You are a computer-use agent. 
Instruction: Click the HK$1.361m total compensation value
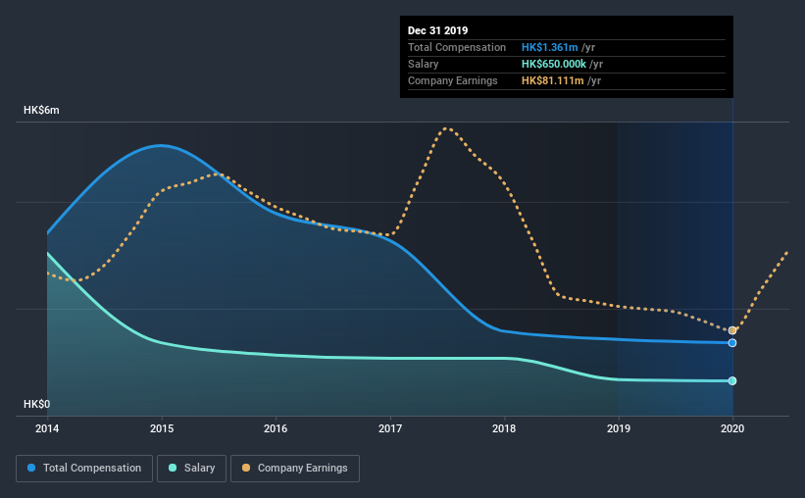(550, 47)
